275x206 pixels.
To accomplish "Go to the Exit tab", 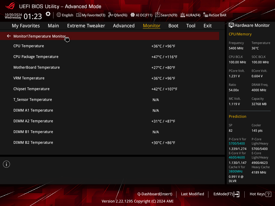I will [208, 26].
